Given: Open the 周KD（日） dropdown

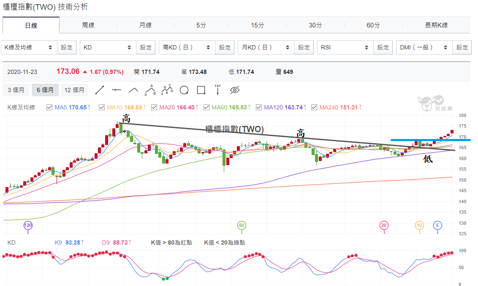Looking at the screenshot, I should (187, 48).
